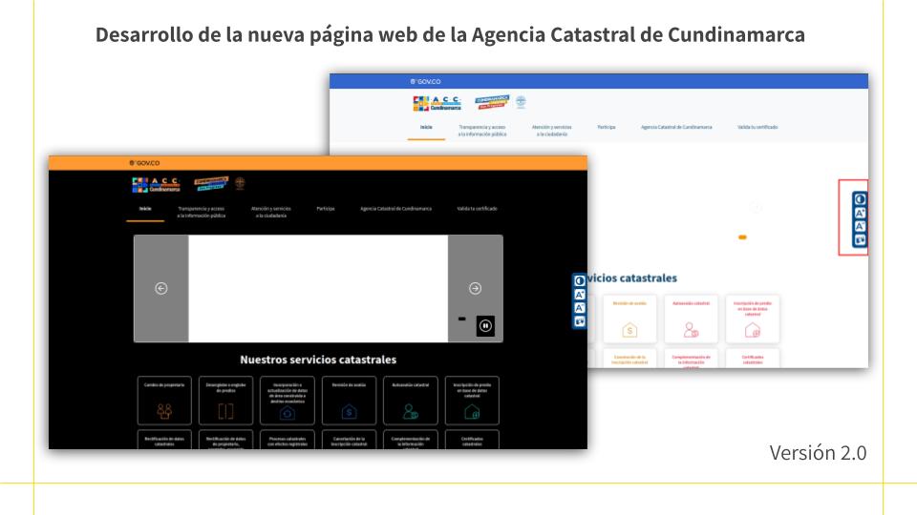Click person icon in light Autoavalúo card

[x=691, y=330]
